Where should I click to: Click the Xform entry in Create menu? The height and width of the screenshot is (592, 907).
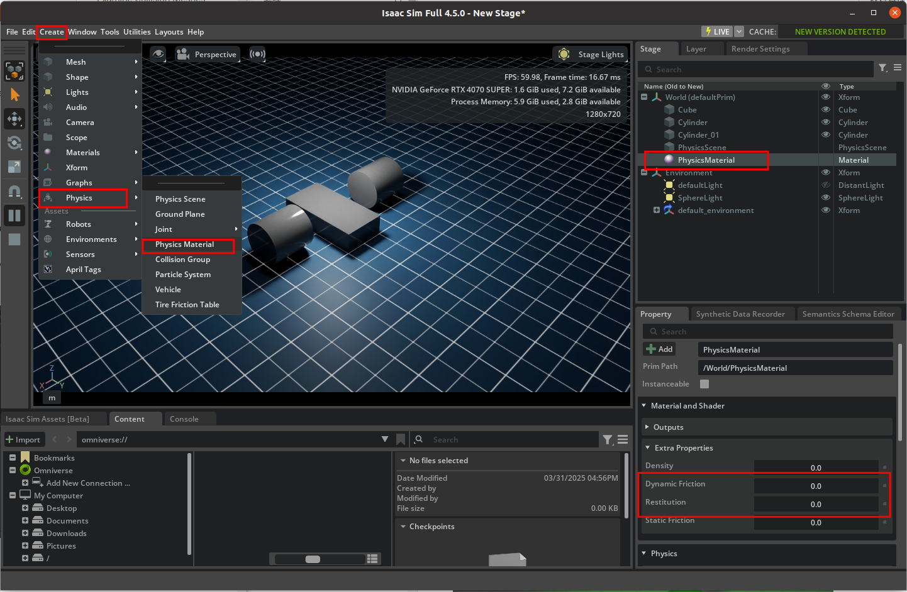pyautogui.click(x=77, y=168)
